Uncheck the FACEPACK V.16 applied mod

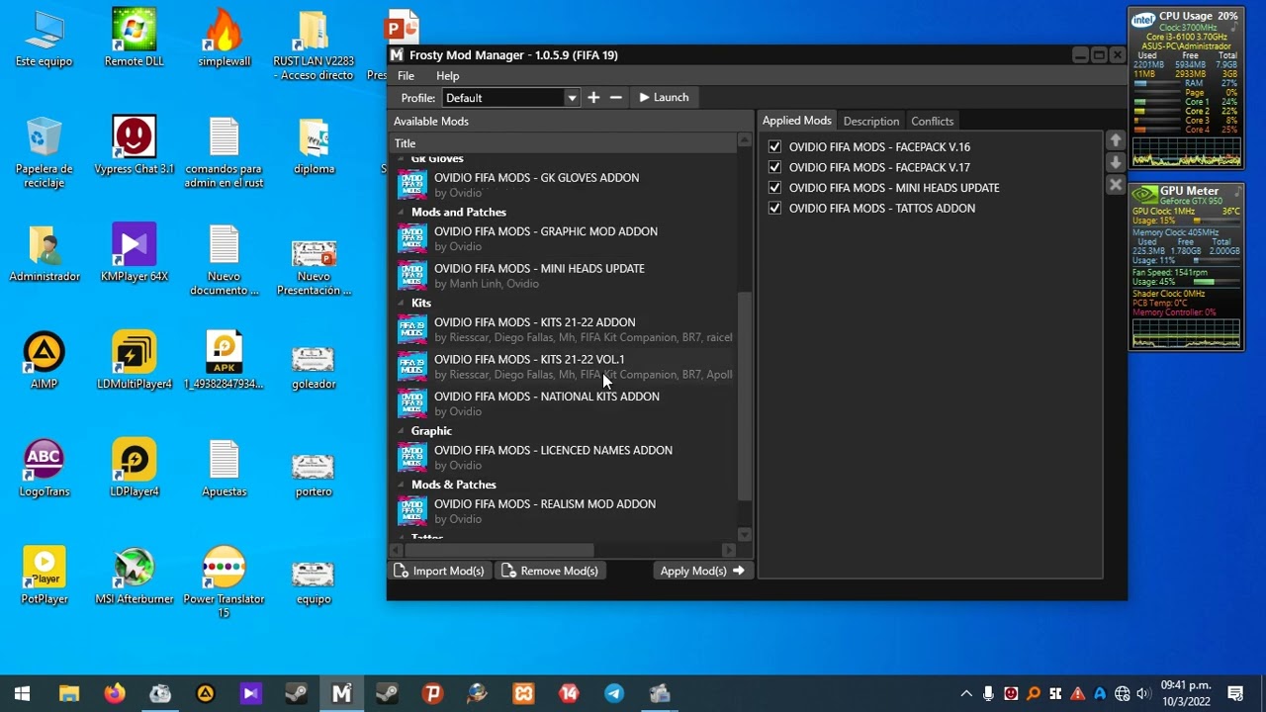pos(774,146)
